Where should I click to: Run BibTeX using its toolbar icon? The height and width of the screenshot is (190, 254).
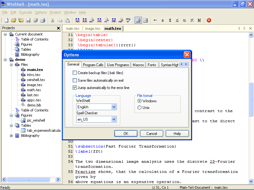pos(84,20)
